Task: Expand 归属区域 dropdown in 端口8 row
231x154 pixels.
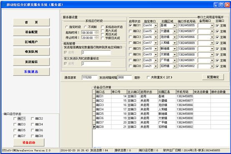Action: tap(175, 66)
